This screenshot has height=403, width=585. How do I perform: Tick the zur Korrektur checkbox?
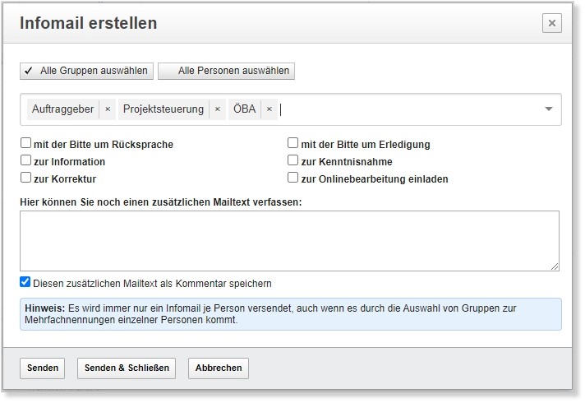(26, 178)
